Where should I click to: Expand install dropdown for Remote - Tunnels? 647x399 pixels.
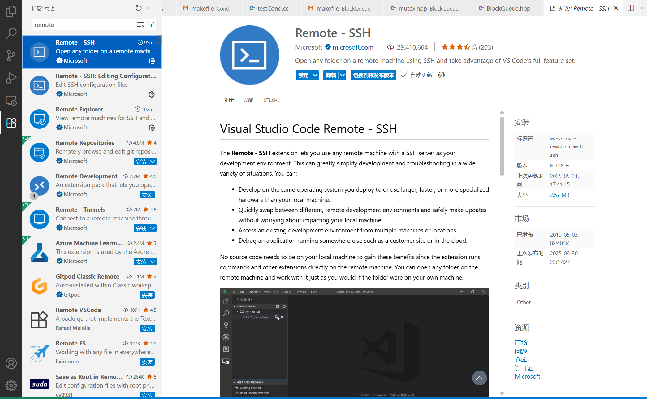click(x=153, y=228)
